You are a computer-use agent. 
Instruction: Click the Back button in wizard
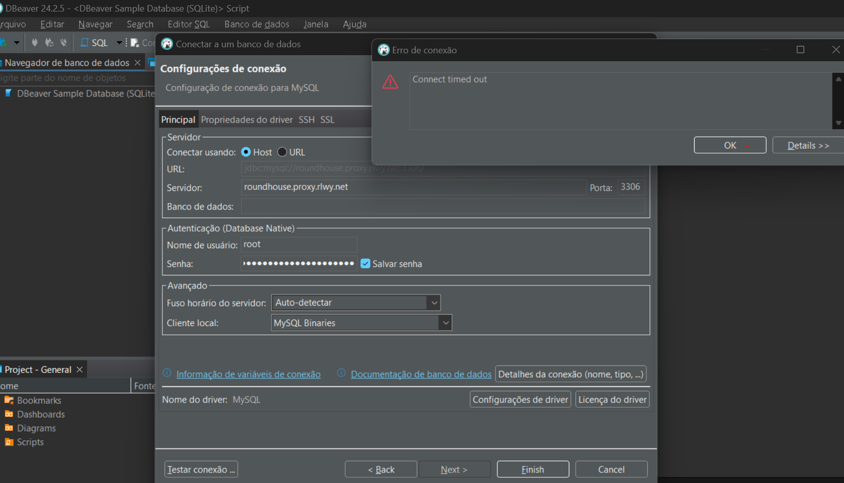coord(381,469)
